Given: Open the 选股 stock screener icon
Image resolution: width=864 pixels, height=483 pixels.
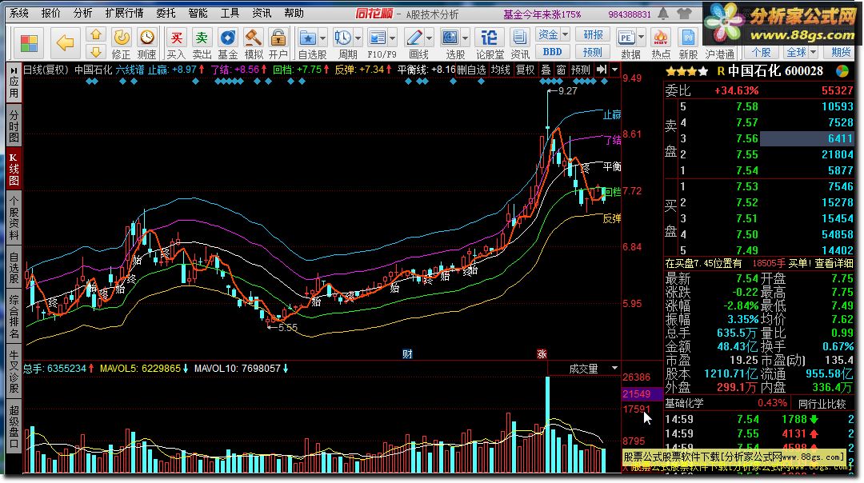Looking at the screenshot, I should coord(450,38).
